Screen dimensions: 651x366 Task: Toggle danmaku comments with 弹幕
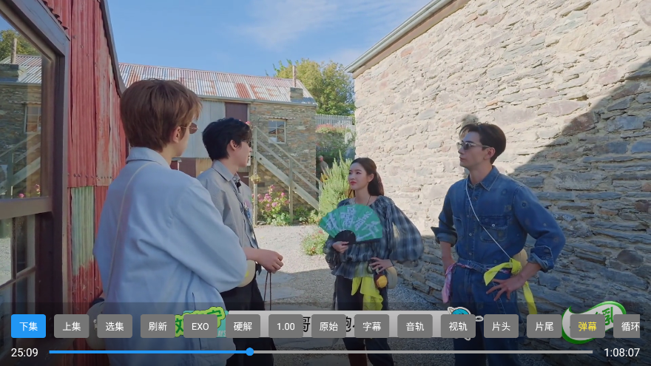tap(587, 326)
